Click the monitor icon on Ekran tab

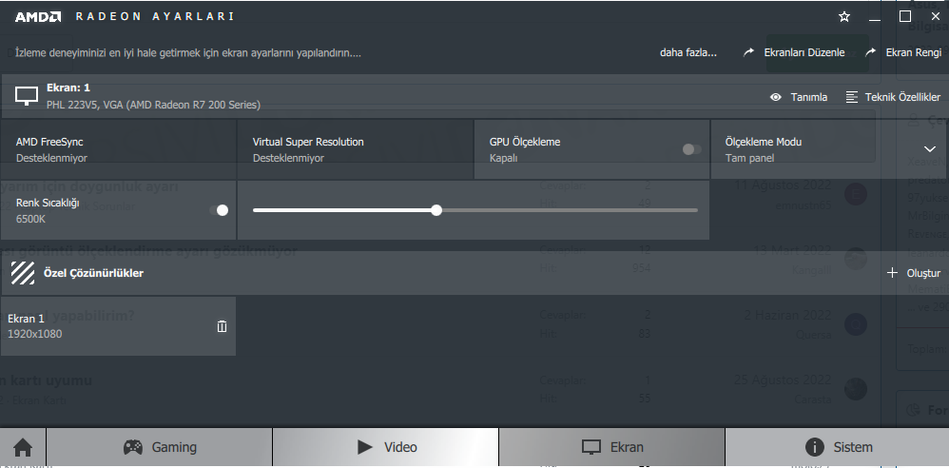[591, 447]
